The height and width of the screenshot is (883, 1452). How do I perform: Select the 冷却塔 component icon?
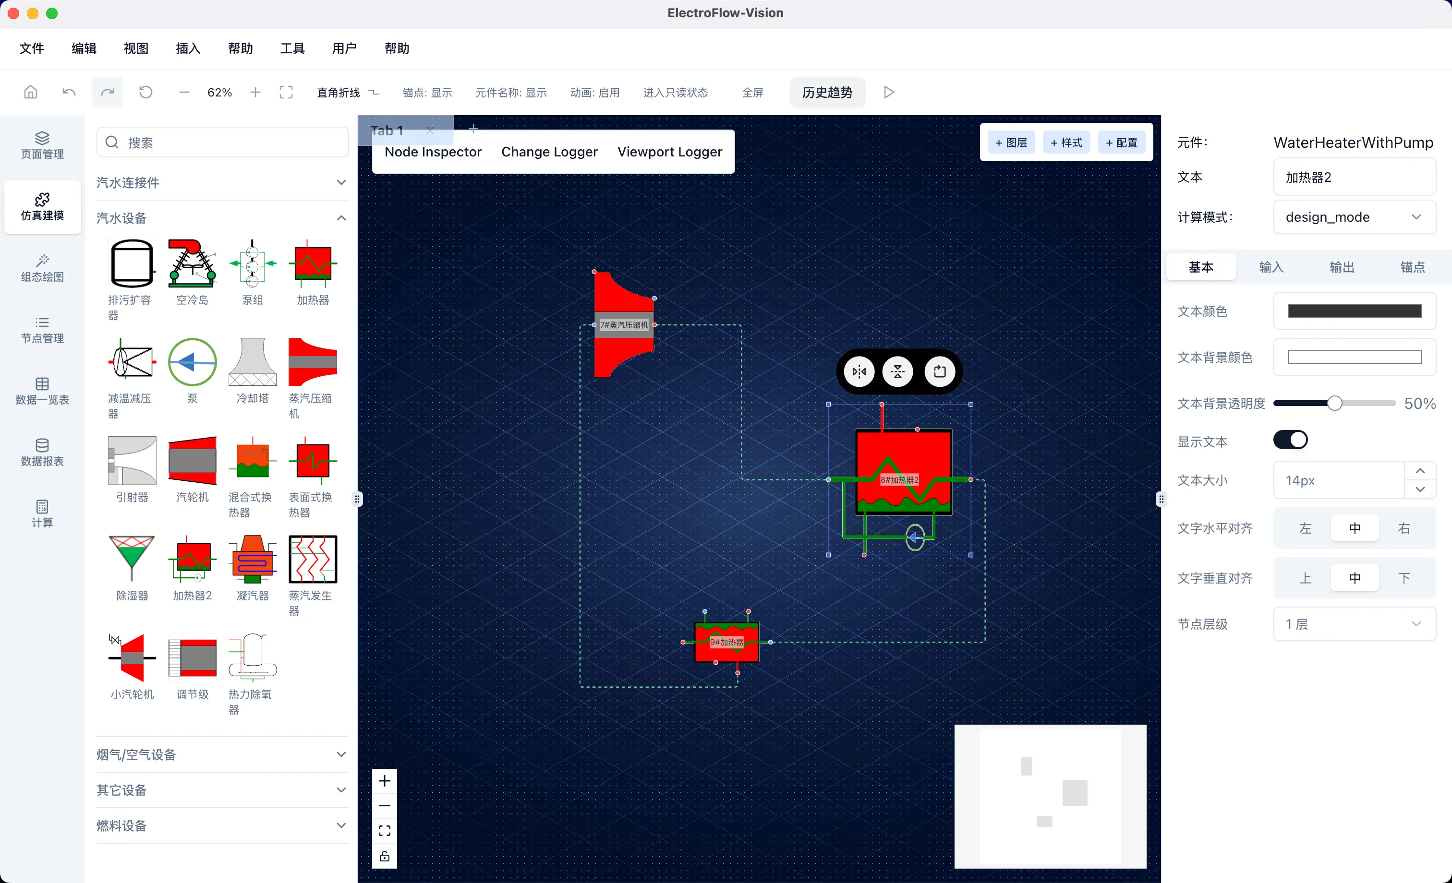(252, 362)
